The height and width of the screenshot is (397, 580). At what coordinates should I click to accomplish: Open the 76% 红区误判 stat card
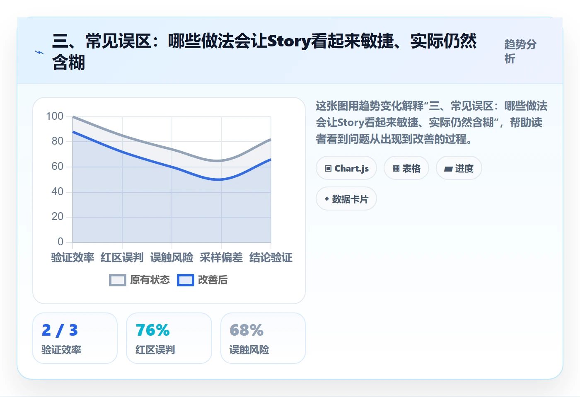169,338
